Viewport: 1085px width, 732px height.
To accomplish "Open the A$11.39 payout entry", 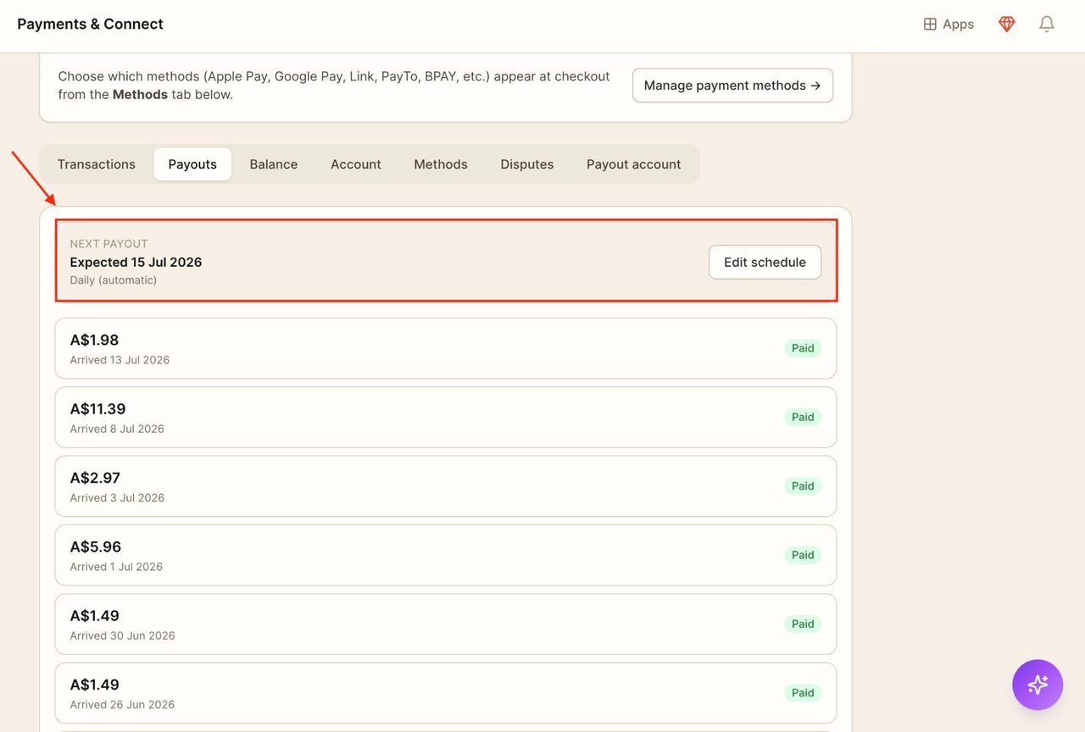I will coord(446,417).
